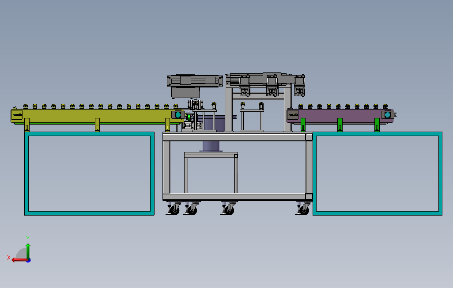Image resolution: width=453 pixels, height=288 pixels.
Task: Click the green Y axis arrow of triad
Action: coord(28,251)
